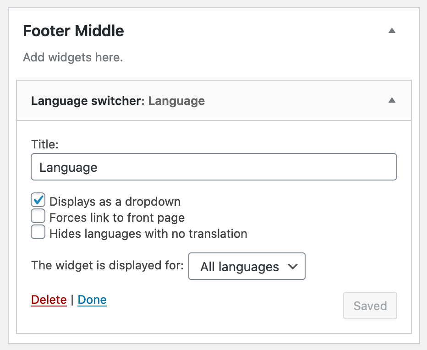Click the chevron on the languages selector
Viewport: 427px width, 350px height.
point(293,266)
